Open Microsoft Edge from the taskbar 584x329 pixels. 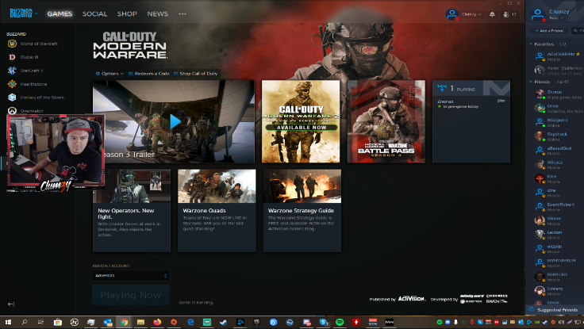tap(190, 322)
